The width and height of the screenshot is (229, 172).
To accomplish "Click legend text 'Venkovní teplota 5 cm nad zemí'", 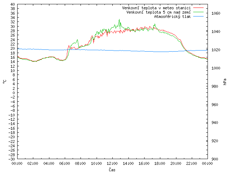I will 159,12.
